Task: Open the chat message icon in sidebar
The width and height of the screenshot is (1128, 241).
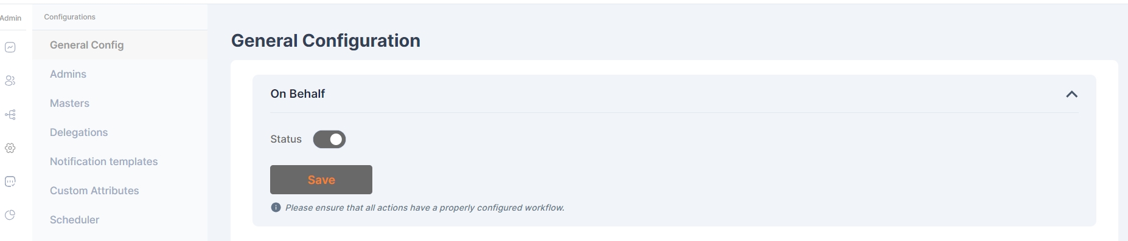Action: 10,182
